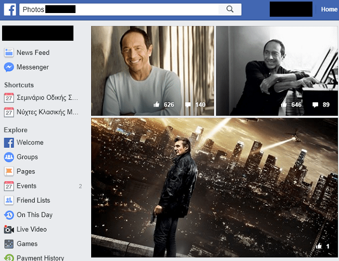Click the On This Day clock icon
339x261 pixels.
[x=9, y=215]
